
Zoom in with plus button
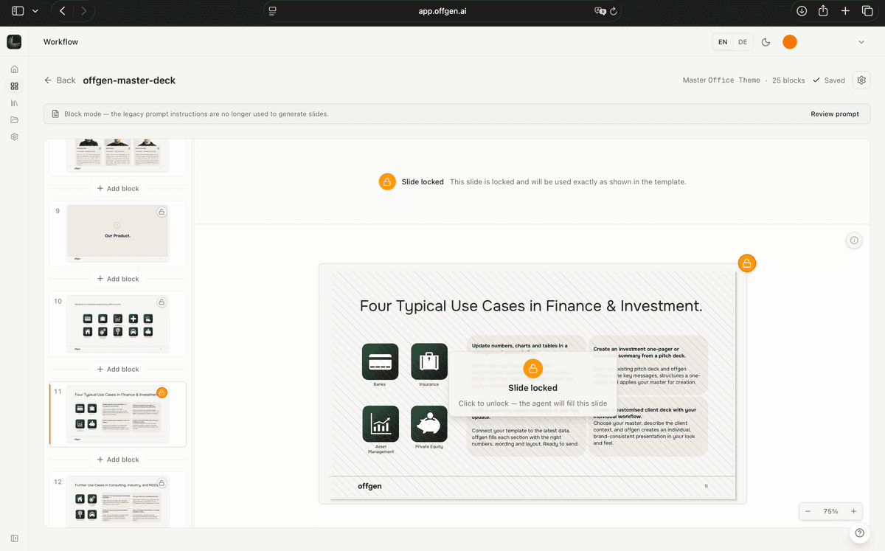[853, 511]
